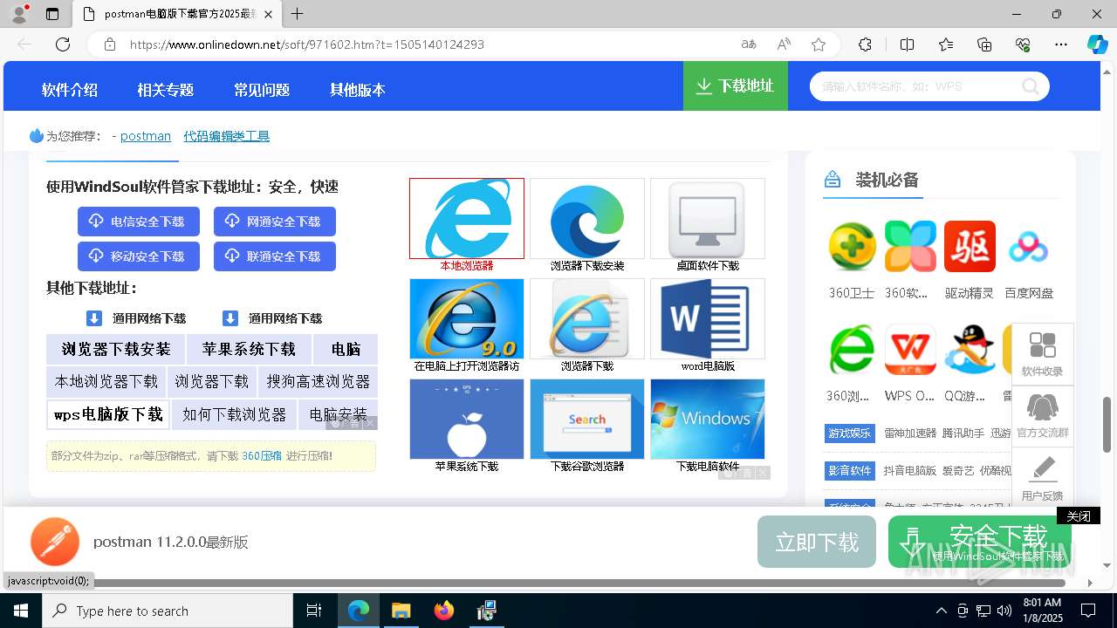Screen dimensions: 1117x628
Task: Click the 抖音电脑版 link
Action: (x=909, y=471)
